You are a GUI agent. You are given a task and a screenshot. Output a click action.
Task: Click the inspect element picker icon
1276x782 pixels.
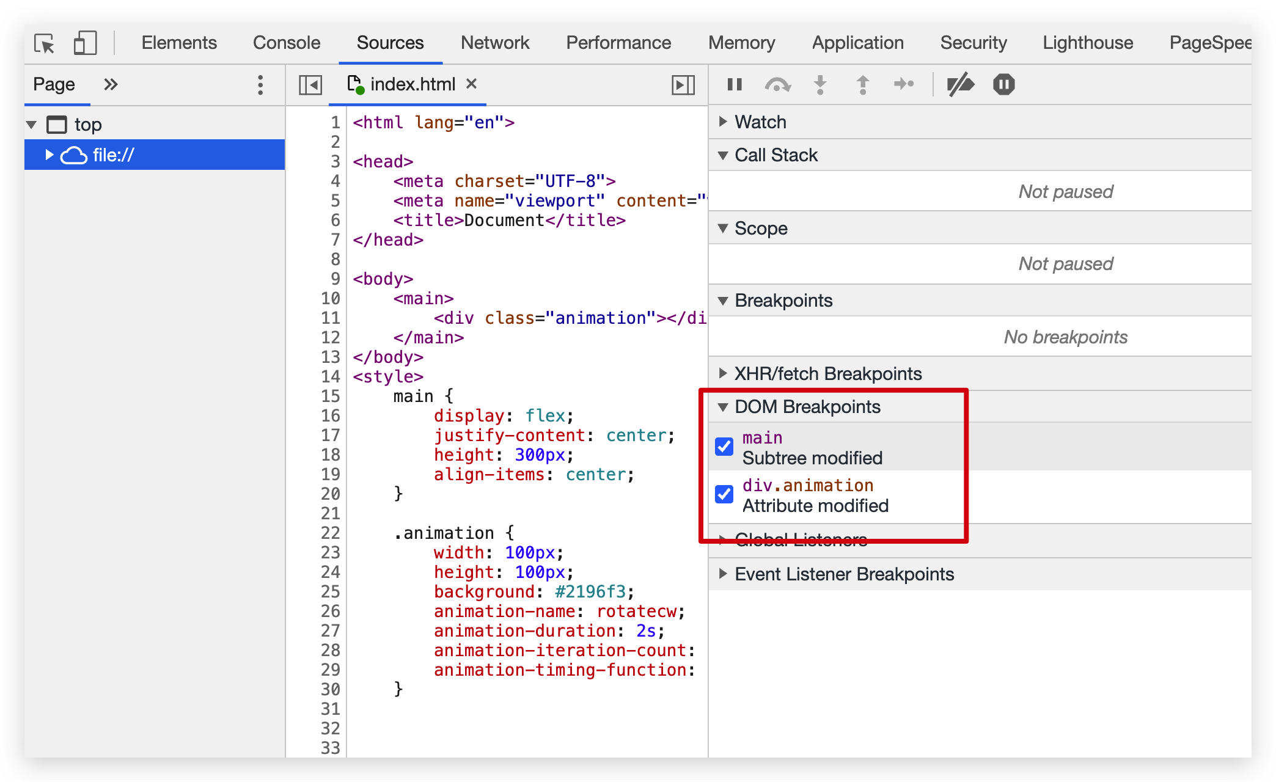tap(45, 43)
